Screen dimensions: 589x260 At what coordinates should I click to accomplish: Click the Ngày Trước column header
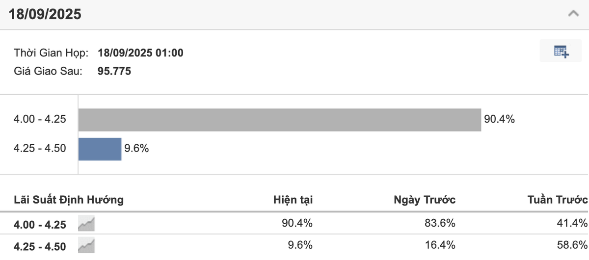point(425,200)
